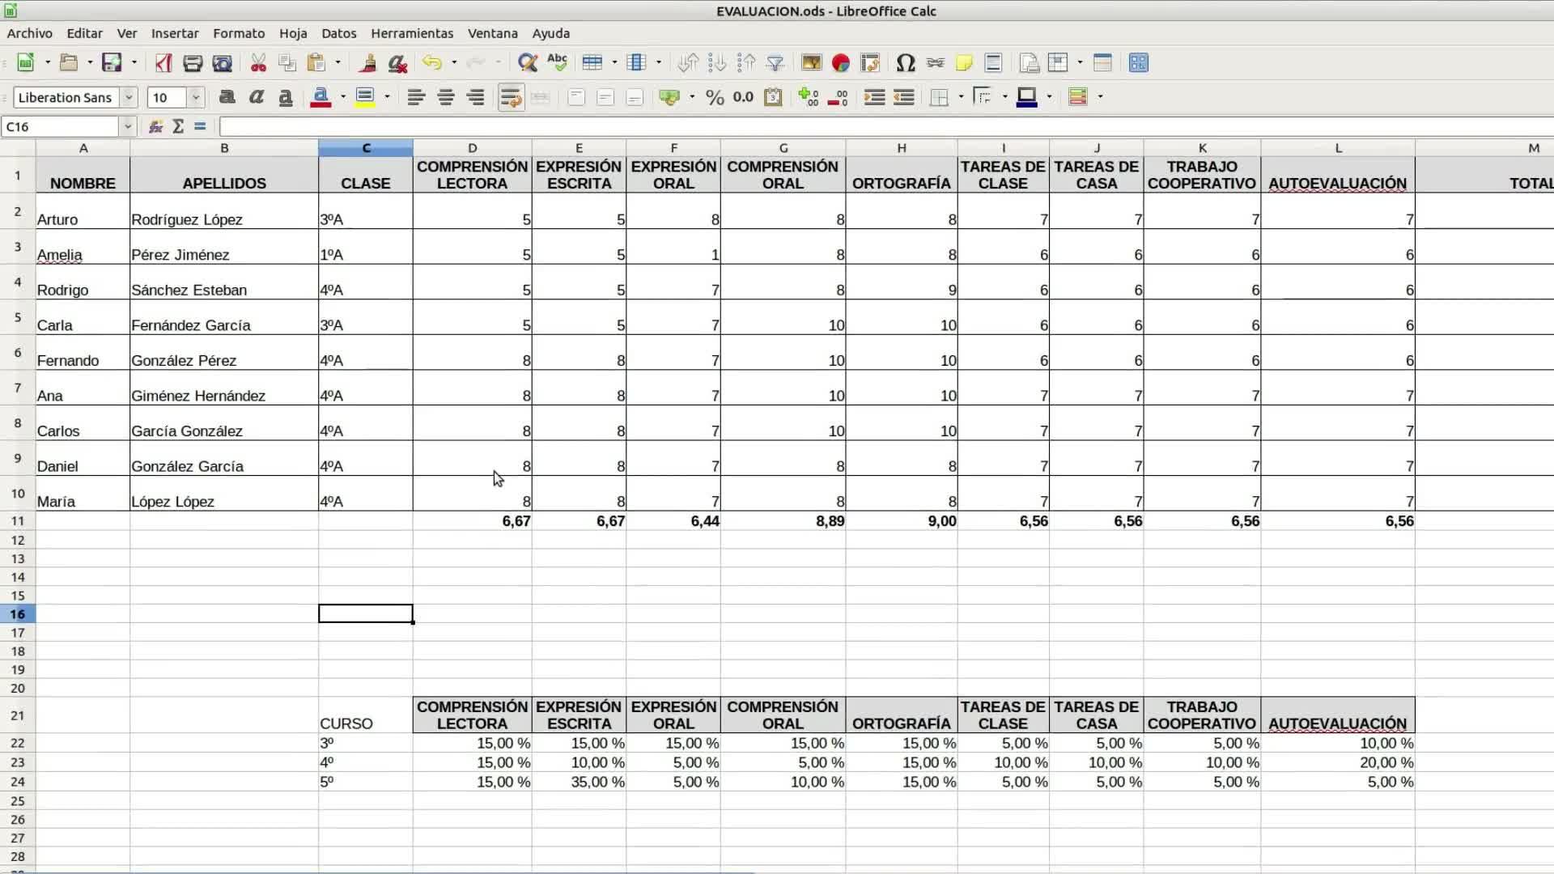Viewport: 1554px width, 874px height.
Task: Open the Function Wizard
Action: (155, 126)
